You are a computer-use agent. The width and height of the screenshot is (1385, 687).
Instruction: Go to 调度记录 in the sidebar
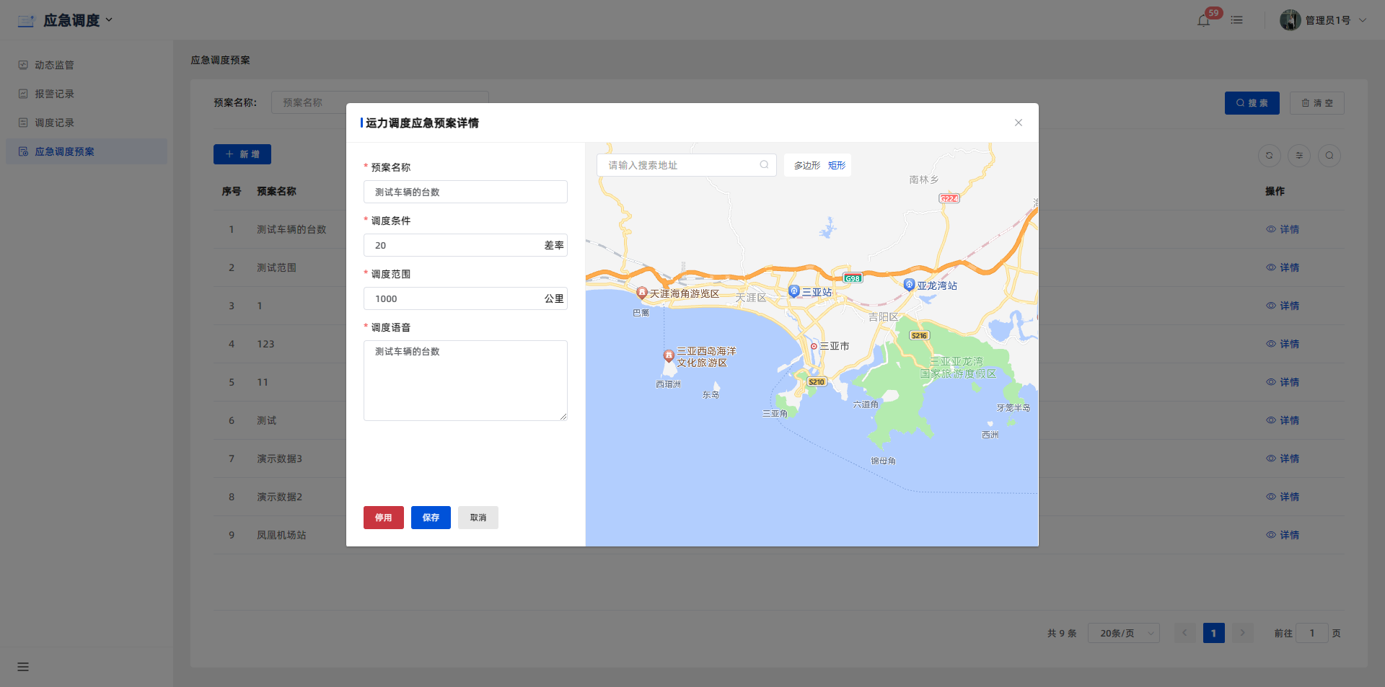55,123
